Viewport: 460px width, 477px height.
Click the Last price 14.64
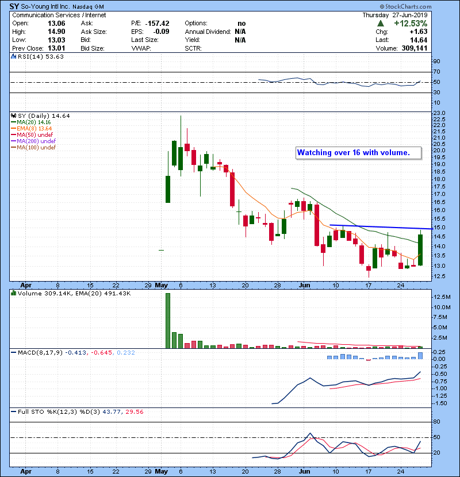point(419,40)
